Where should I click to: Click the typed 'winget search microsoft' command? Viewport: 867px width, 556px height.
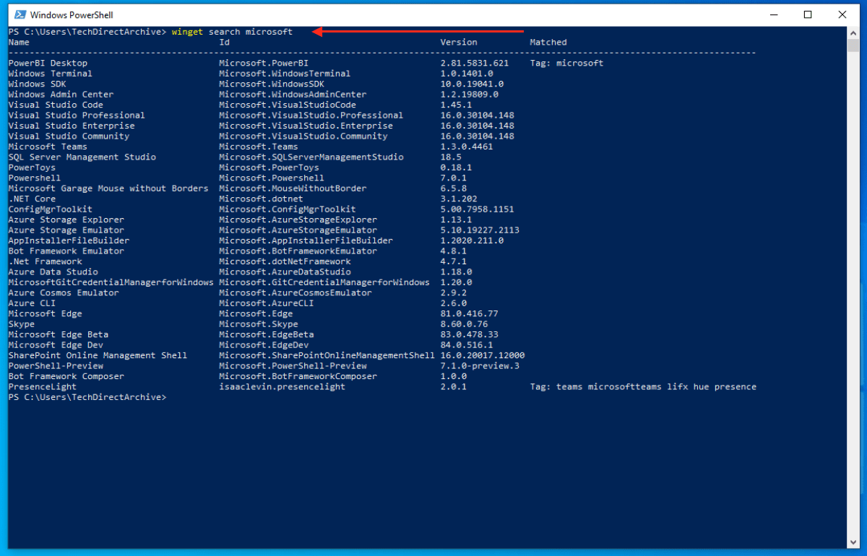(x=232, y=32)
